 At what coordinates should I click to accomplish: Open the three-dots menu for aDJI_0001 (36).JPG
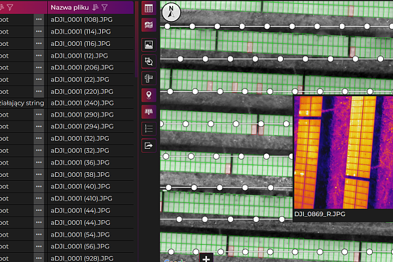point(39,162)
